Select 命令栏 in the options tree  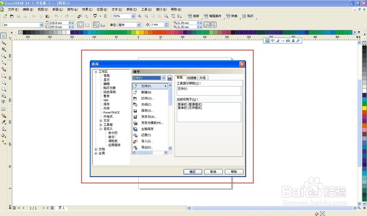[113, 133]
